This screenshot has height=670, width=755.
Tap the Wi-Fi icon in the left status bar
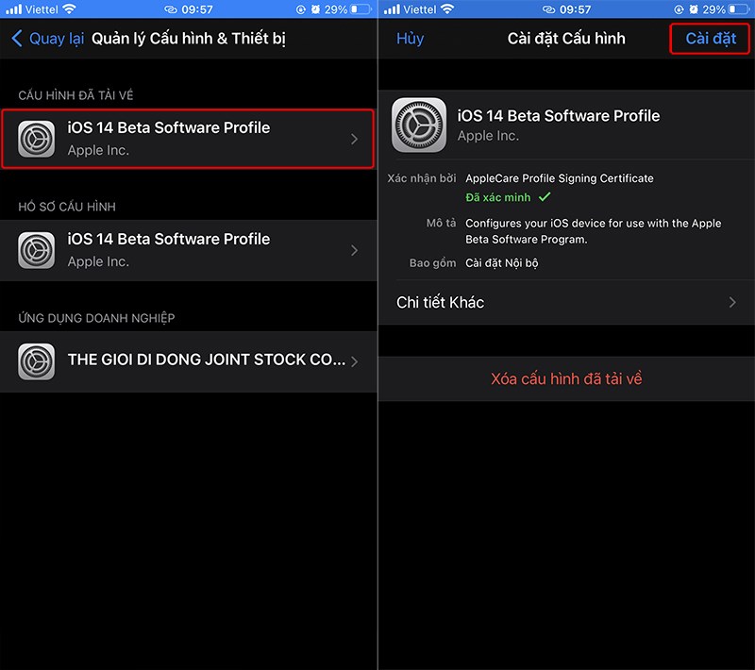click(69, 8)
